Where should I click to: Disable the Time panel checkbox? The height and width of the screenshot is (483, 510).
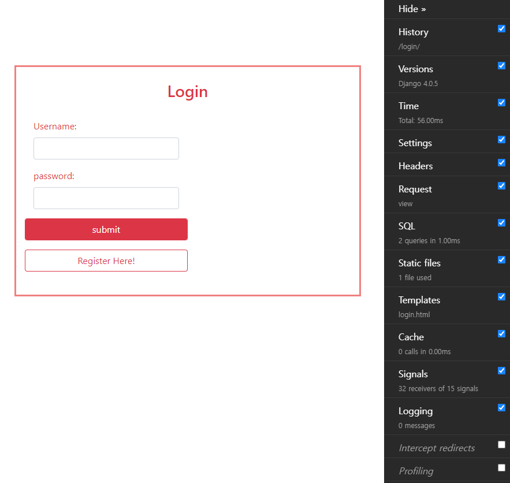tap(501, 103)
